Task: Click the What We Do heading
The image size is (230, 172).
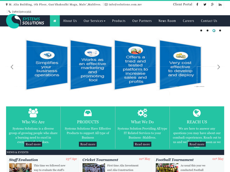Action: click(142, 122)
